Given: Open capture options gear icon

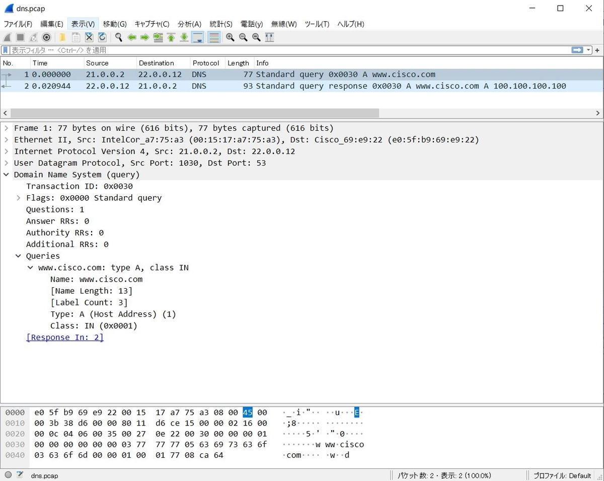Looking at the screenshot, I should click(x=47, y=37).
